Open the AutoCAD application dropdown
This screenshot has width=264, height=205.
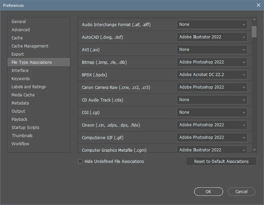pyautogui.click(x=212, y=37)
